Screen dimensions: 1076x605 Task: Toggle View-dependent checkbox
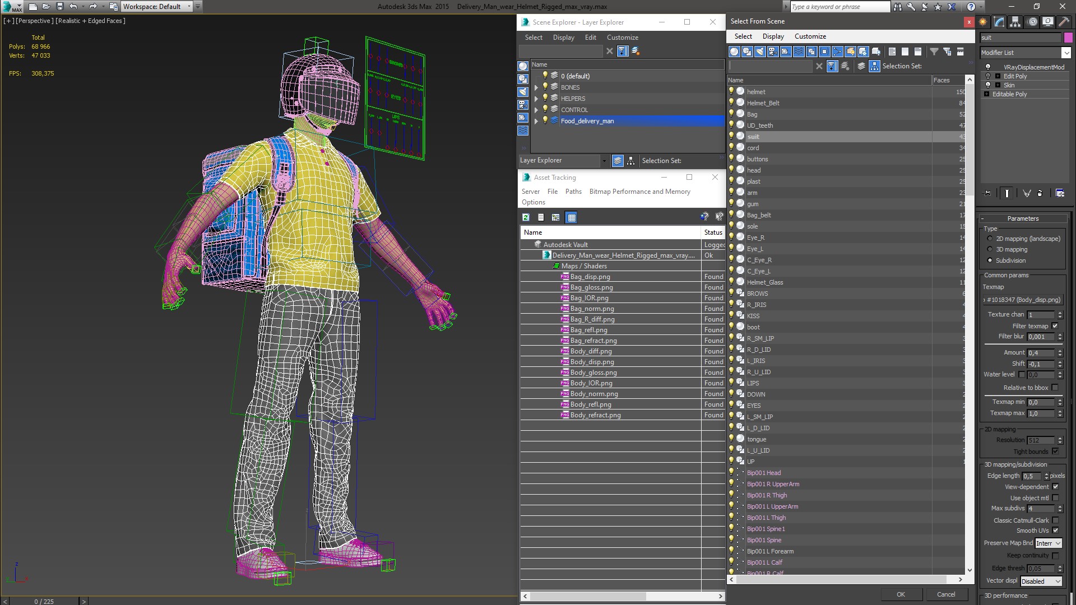[x=1055, y=487]
